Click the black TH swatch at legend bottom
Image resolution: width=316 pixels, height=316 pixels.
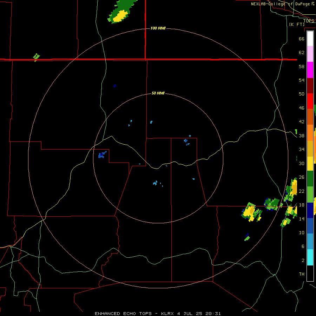[x=310, y=273]
